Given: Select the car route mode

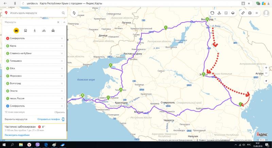Looking at the screenshot, I should [x=16, y=30].
